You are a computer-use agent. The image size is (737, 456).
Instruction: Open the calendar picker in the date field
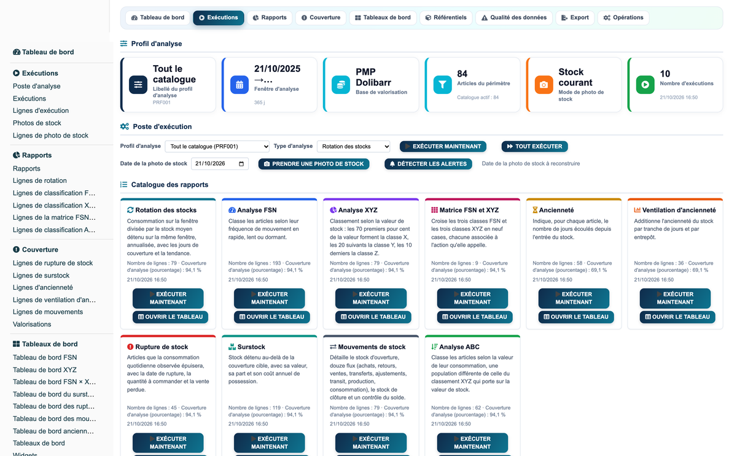[242, 164]
